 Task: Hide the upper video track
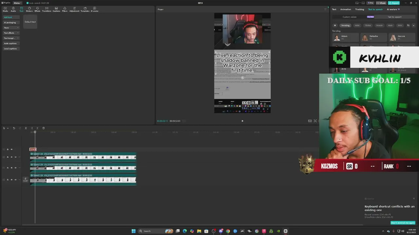tap(11, 157)
